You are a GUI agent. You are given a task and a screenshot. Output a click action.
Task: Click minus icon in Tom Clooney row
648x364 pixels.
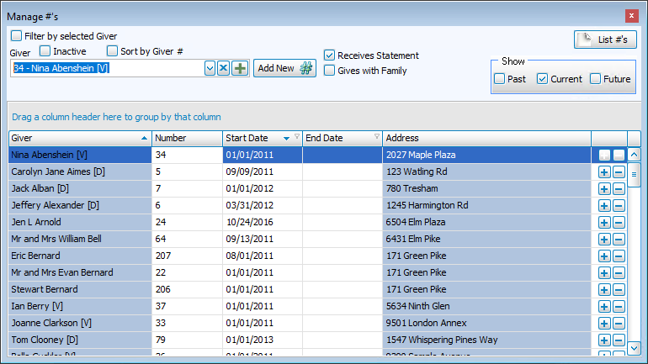pyautogui.click(x=619, y=340)
